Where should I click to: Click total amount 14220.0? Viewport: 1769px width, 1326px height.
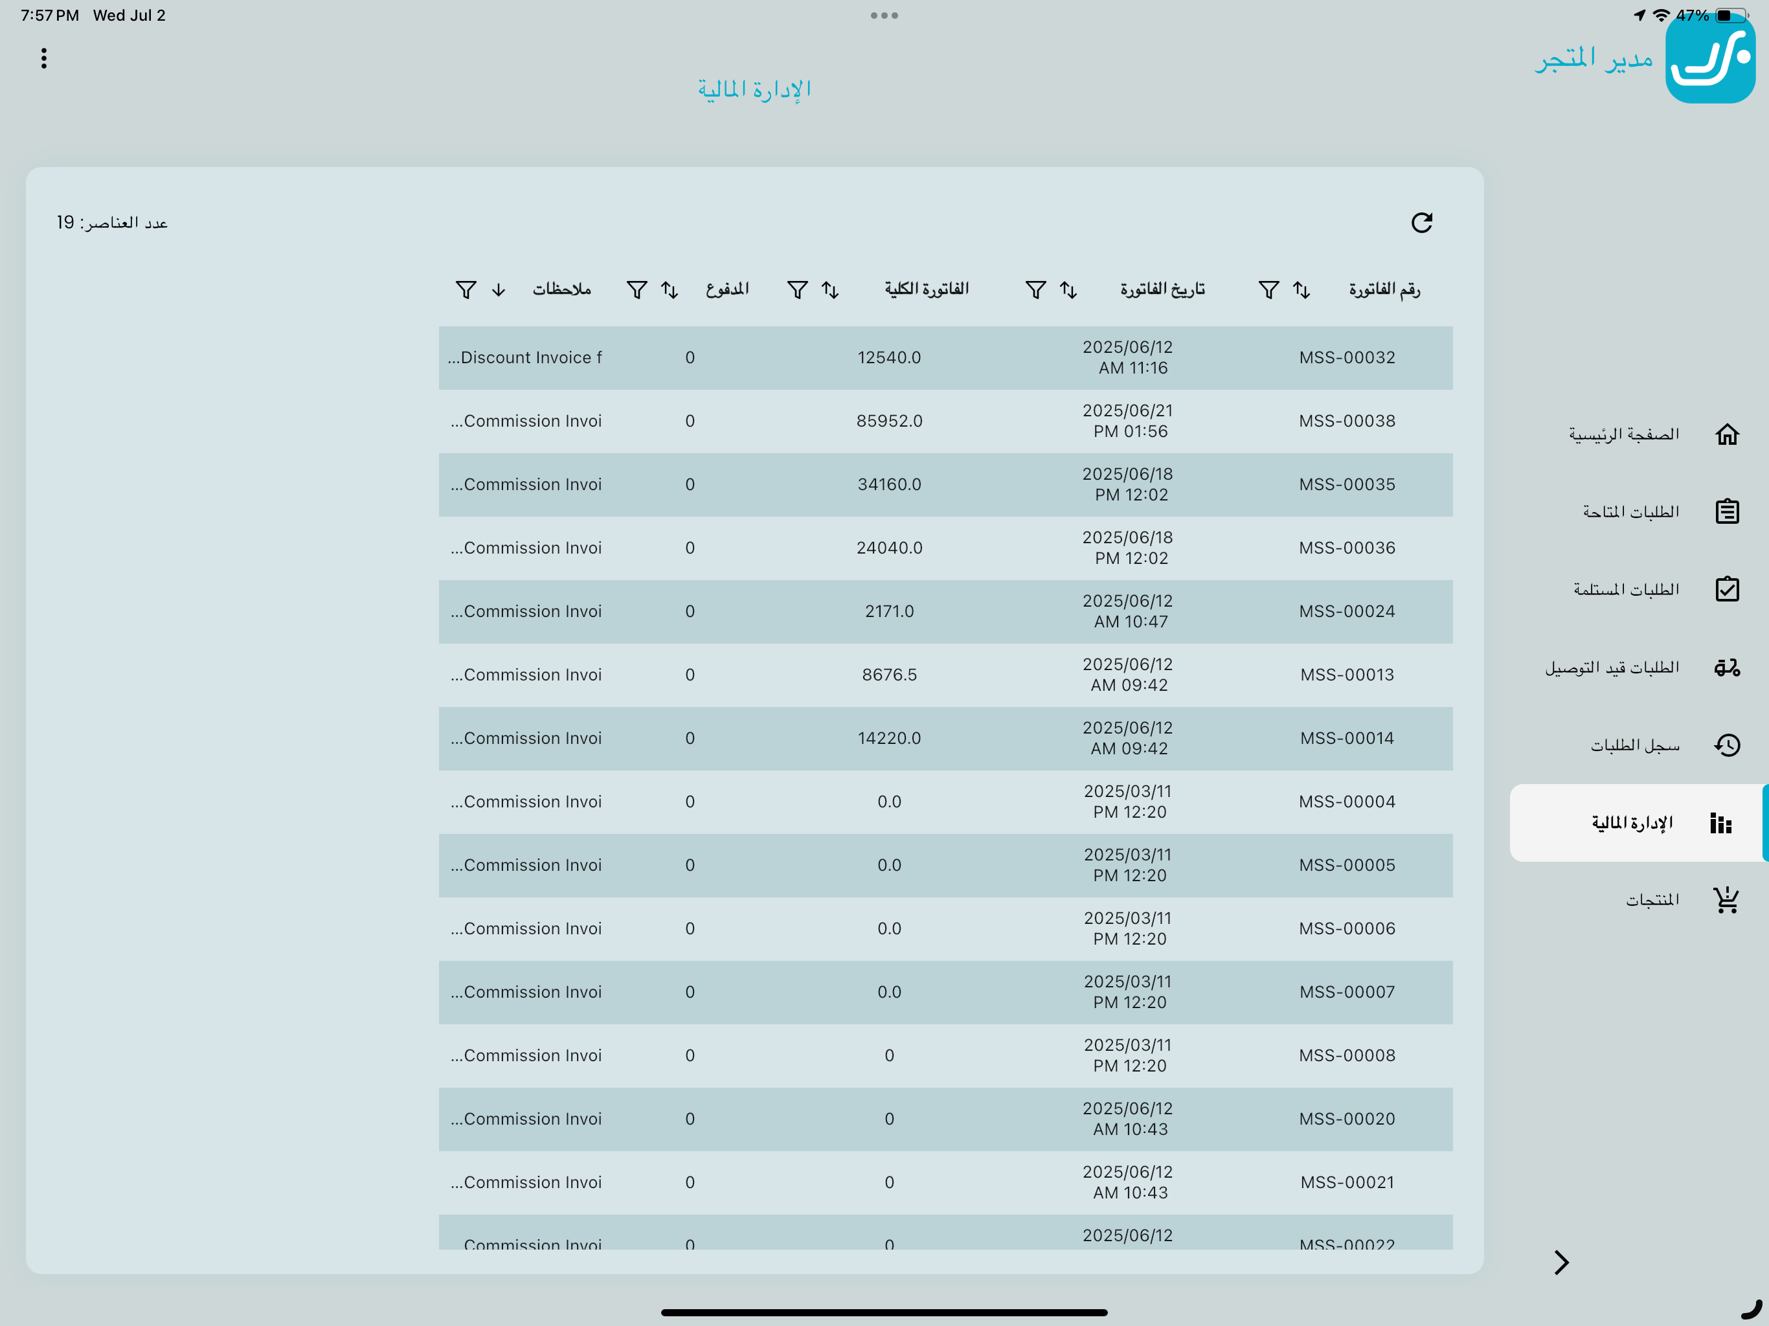click(x=889, y=738)
